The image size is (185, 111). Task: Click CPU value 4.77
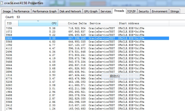click(x=52, y=45)
